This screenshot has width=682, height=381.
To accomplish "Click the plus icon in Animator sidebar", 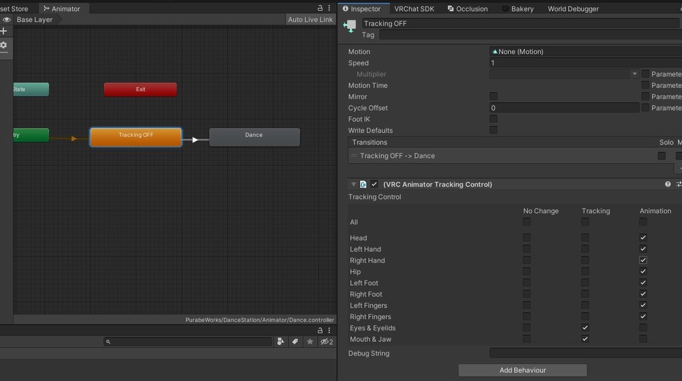I will pos(3,31).
